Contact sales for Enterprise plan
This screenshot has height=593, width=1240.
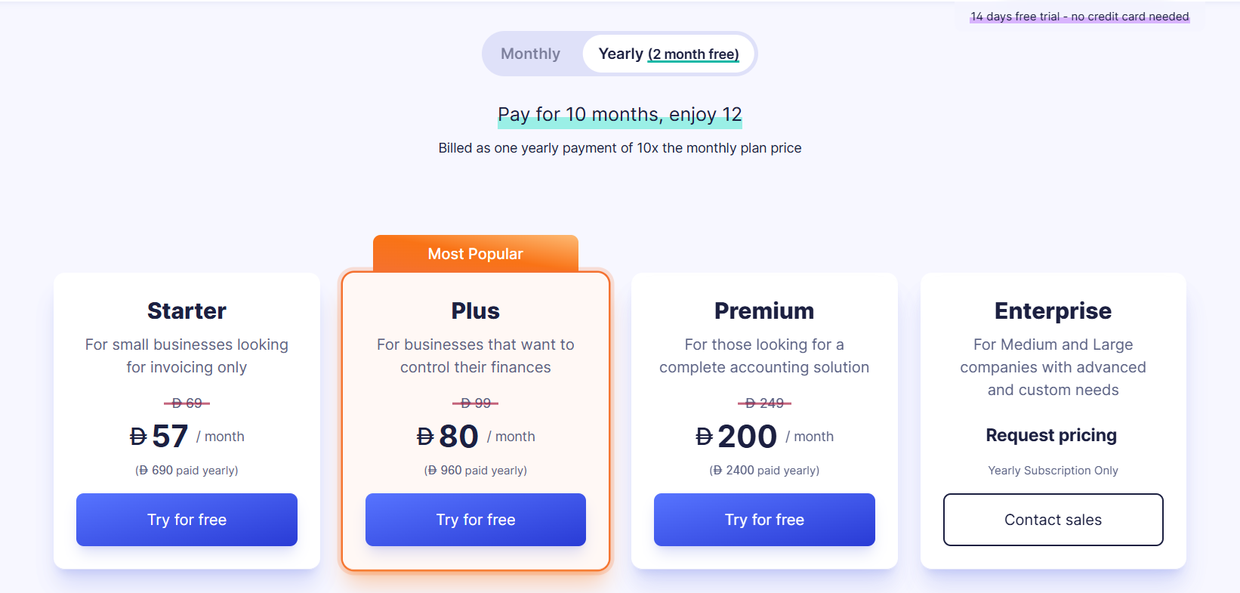tap(1053, 520)
